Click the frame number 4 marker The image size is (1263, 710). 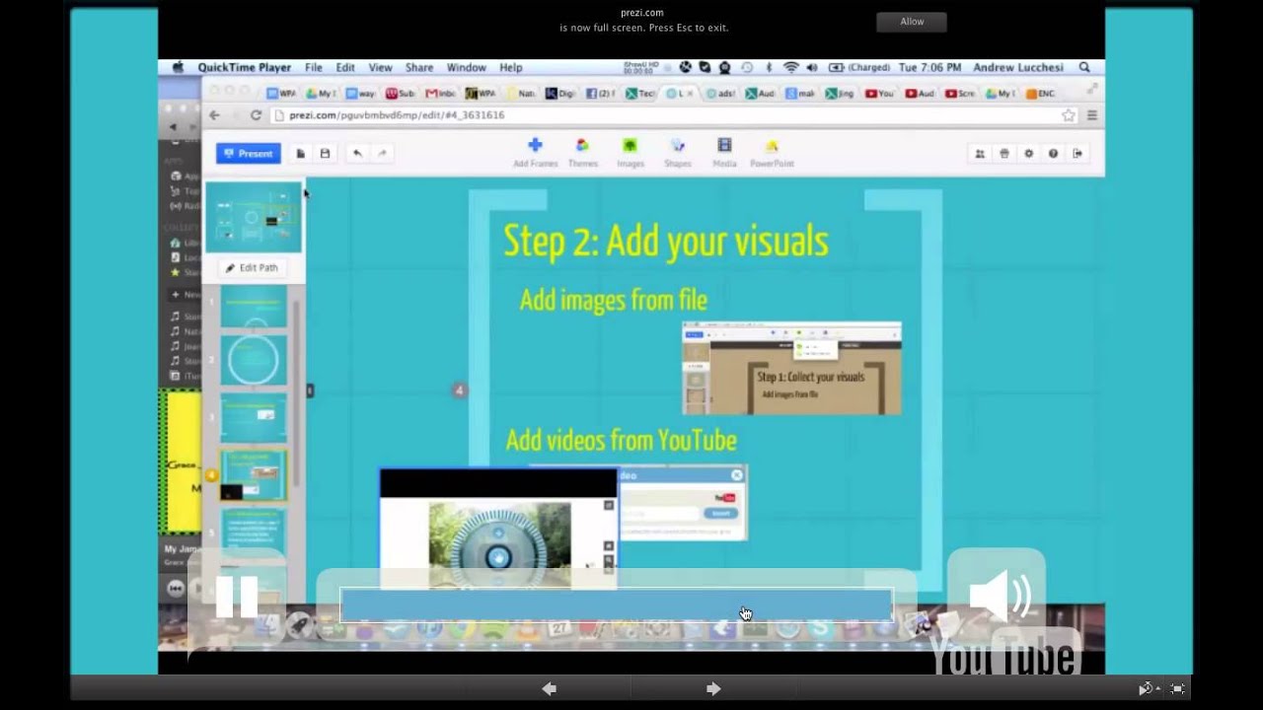459,390
